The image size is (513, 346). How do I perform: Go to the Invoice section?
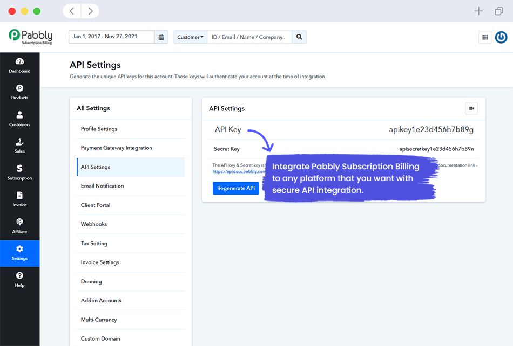(19, 199)
